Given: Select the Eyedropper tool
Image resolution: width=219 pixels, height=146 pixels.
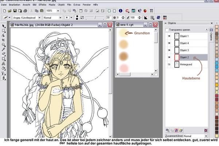Looking at the screenshot, I should [x=4, y=49].
